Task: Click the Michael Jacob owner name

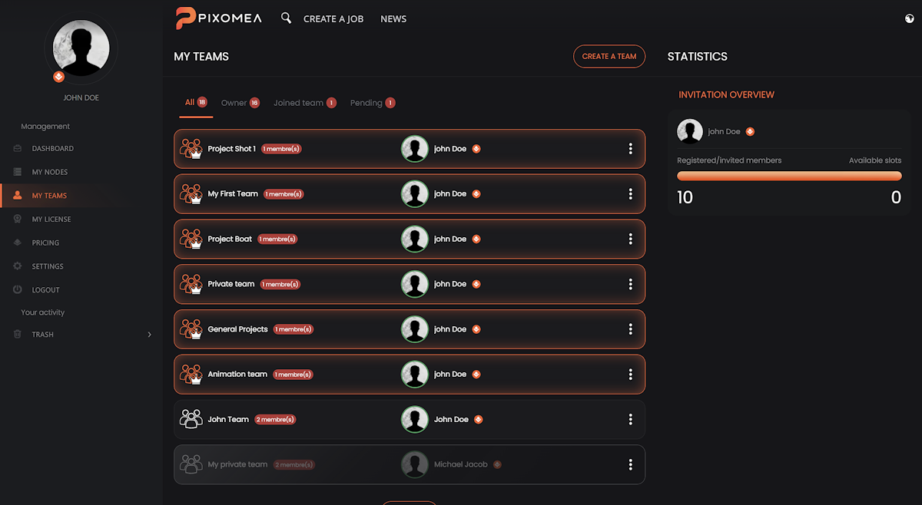Action: click(x=460, y=464)
